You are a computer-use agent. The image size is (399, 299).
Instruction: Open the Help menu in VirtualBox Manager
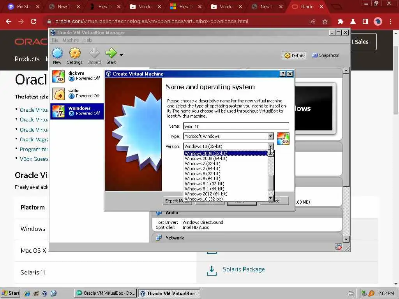pyautogui.click(x=88, y=40)
